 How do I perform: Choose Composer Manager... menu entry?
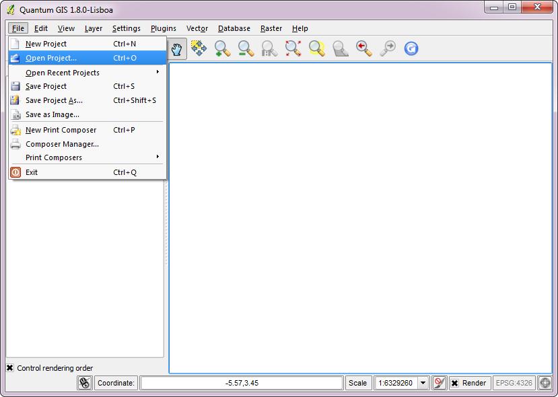pos(88,144)
